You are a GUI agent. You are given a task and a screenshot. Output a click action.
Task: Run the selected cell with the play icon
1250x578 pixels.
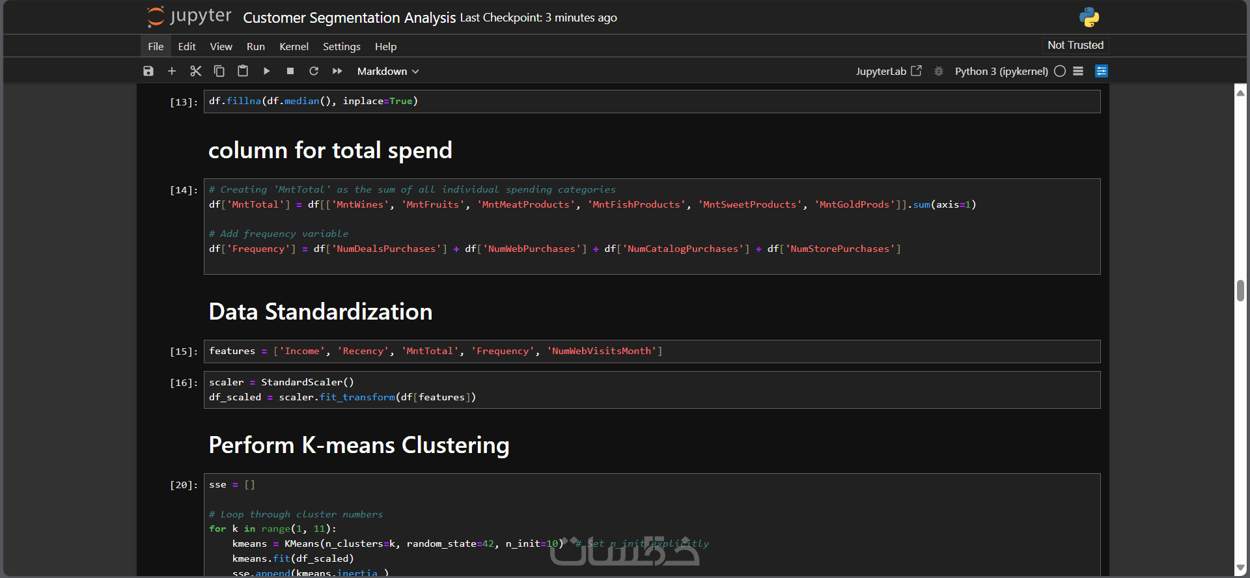click(266, 71)
